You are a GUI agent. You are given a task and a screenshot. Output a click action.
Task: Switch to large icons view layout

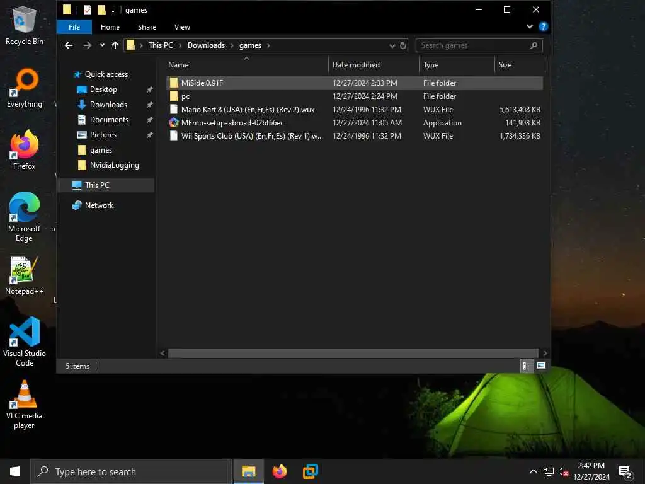click(541, 366)
